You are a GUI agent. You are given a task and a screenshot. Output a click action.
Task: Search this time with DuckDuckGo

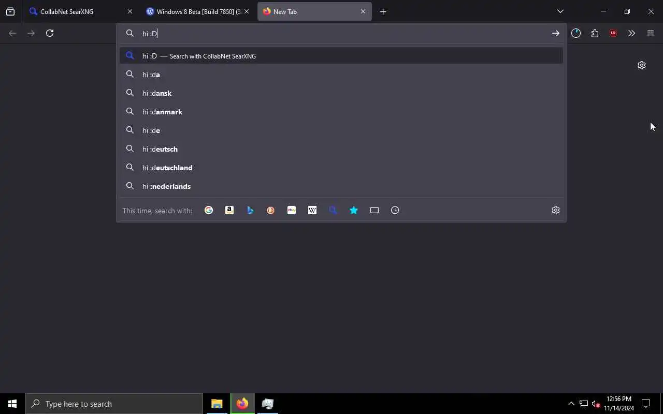[271, 210]
